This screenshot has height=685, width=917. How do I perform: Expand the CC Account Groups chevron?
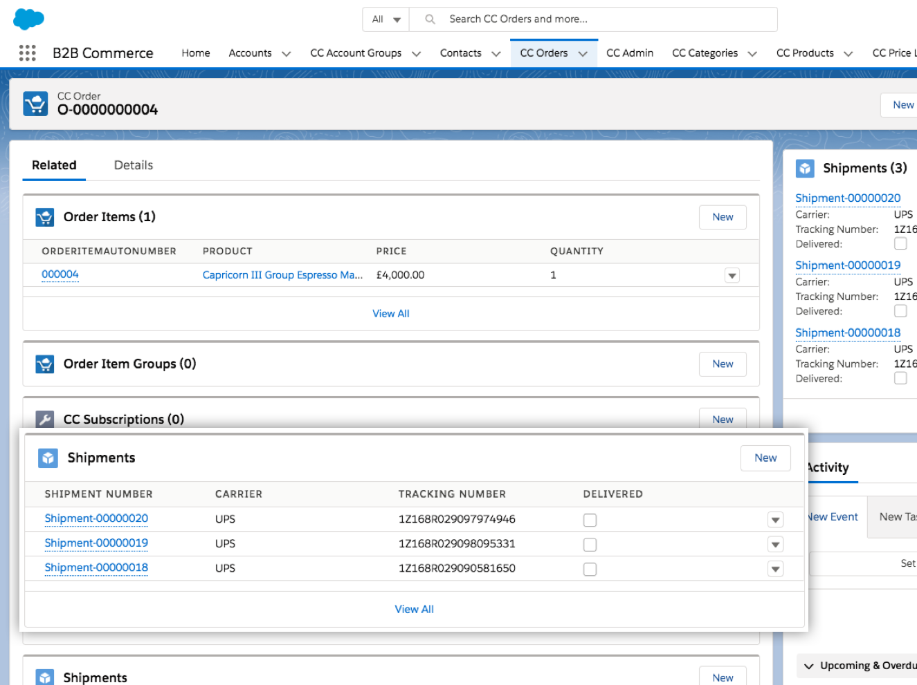[416, 54]
